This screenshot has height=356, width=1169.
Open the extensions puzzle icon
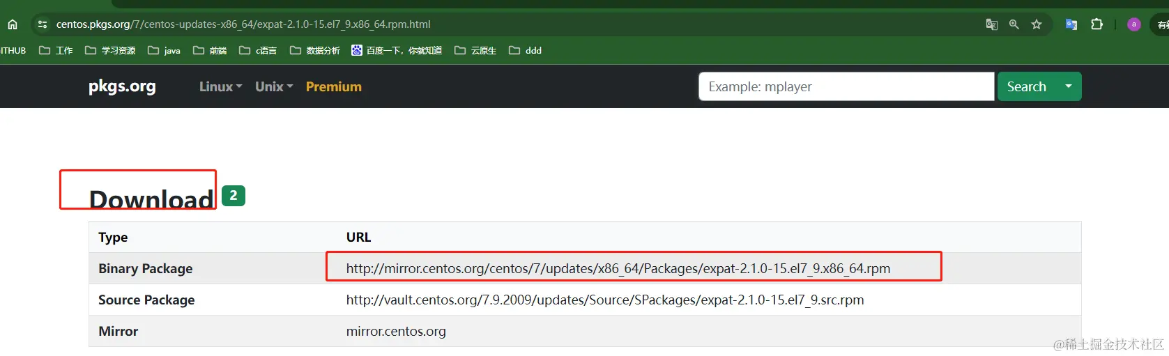click(1097, 24)
